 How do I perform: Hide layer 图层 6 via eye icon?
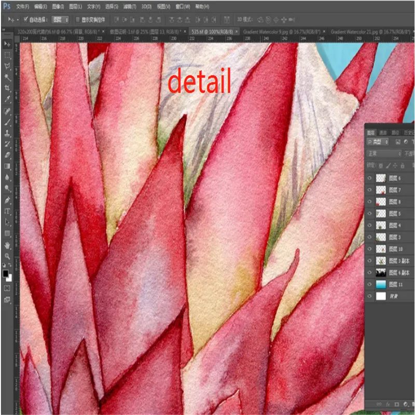coord(370,178)
